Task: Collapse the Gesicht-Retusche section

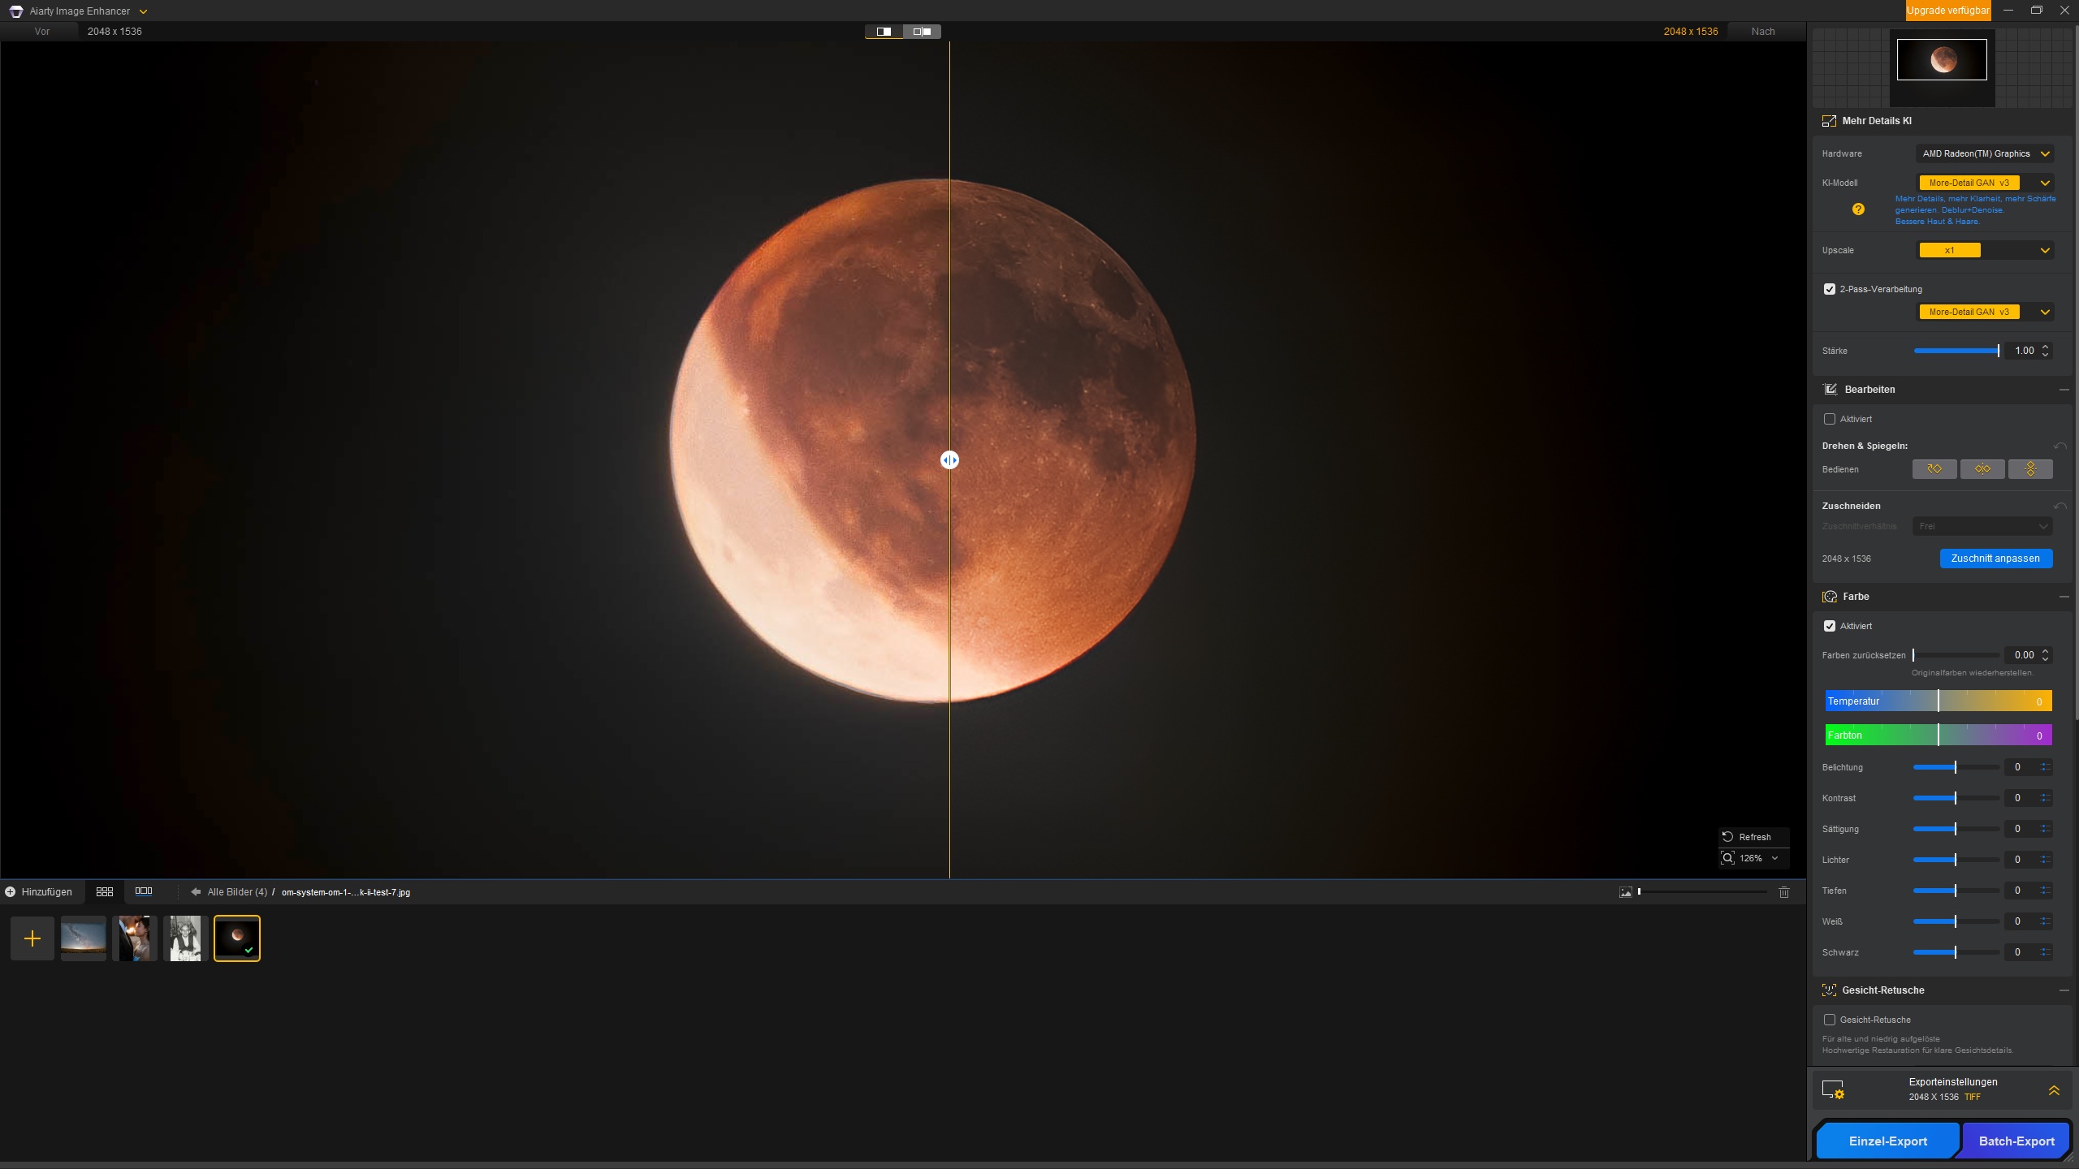Action: click(x=2064, y=990)
